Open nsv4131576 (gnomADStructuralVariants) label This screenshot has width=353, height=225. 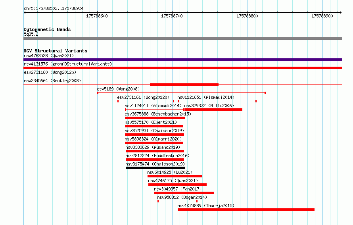click(68, 64)
